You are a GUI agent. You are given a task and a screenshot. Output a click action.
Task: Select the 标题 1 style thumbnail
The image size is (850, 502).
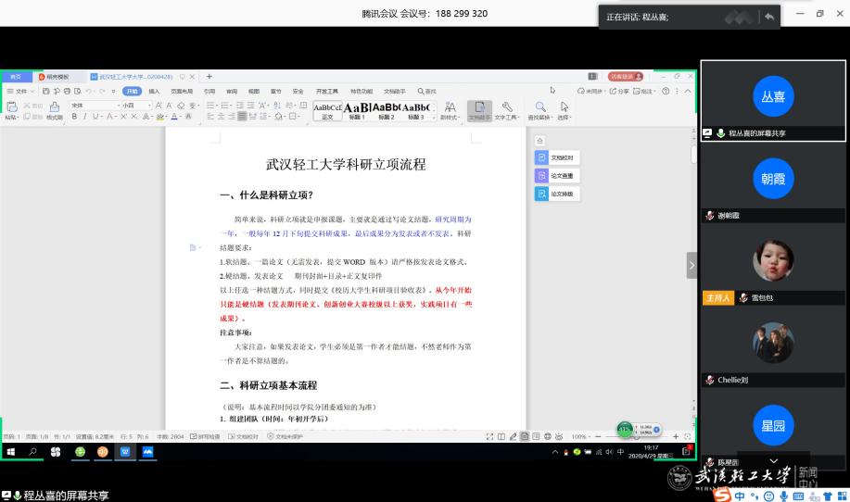[357, 110]
